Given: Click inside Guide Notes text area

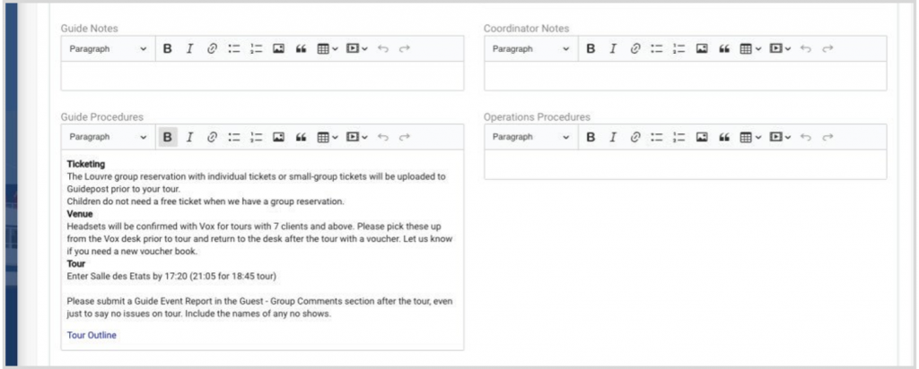Looking at the screenshot, I should [x=262, y=76].
